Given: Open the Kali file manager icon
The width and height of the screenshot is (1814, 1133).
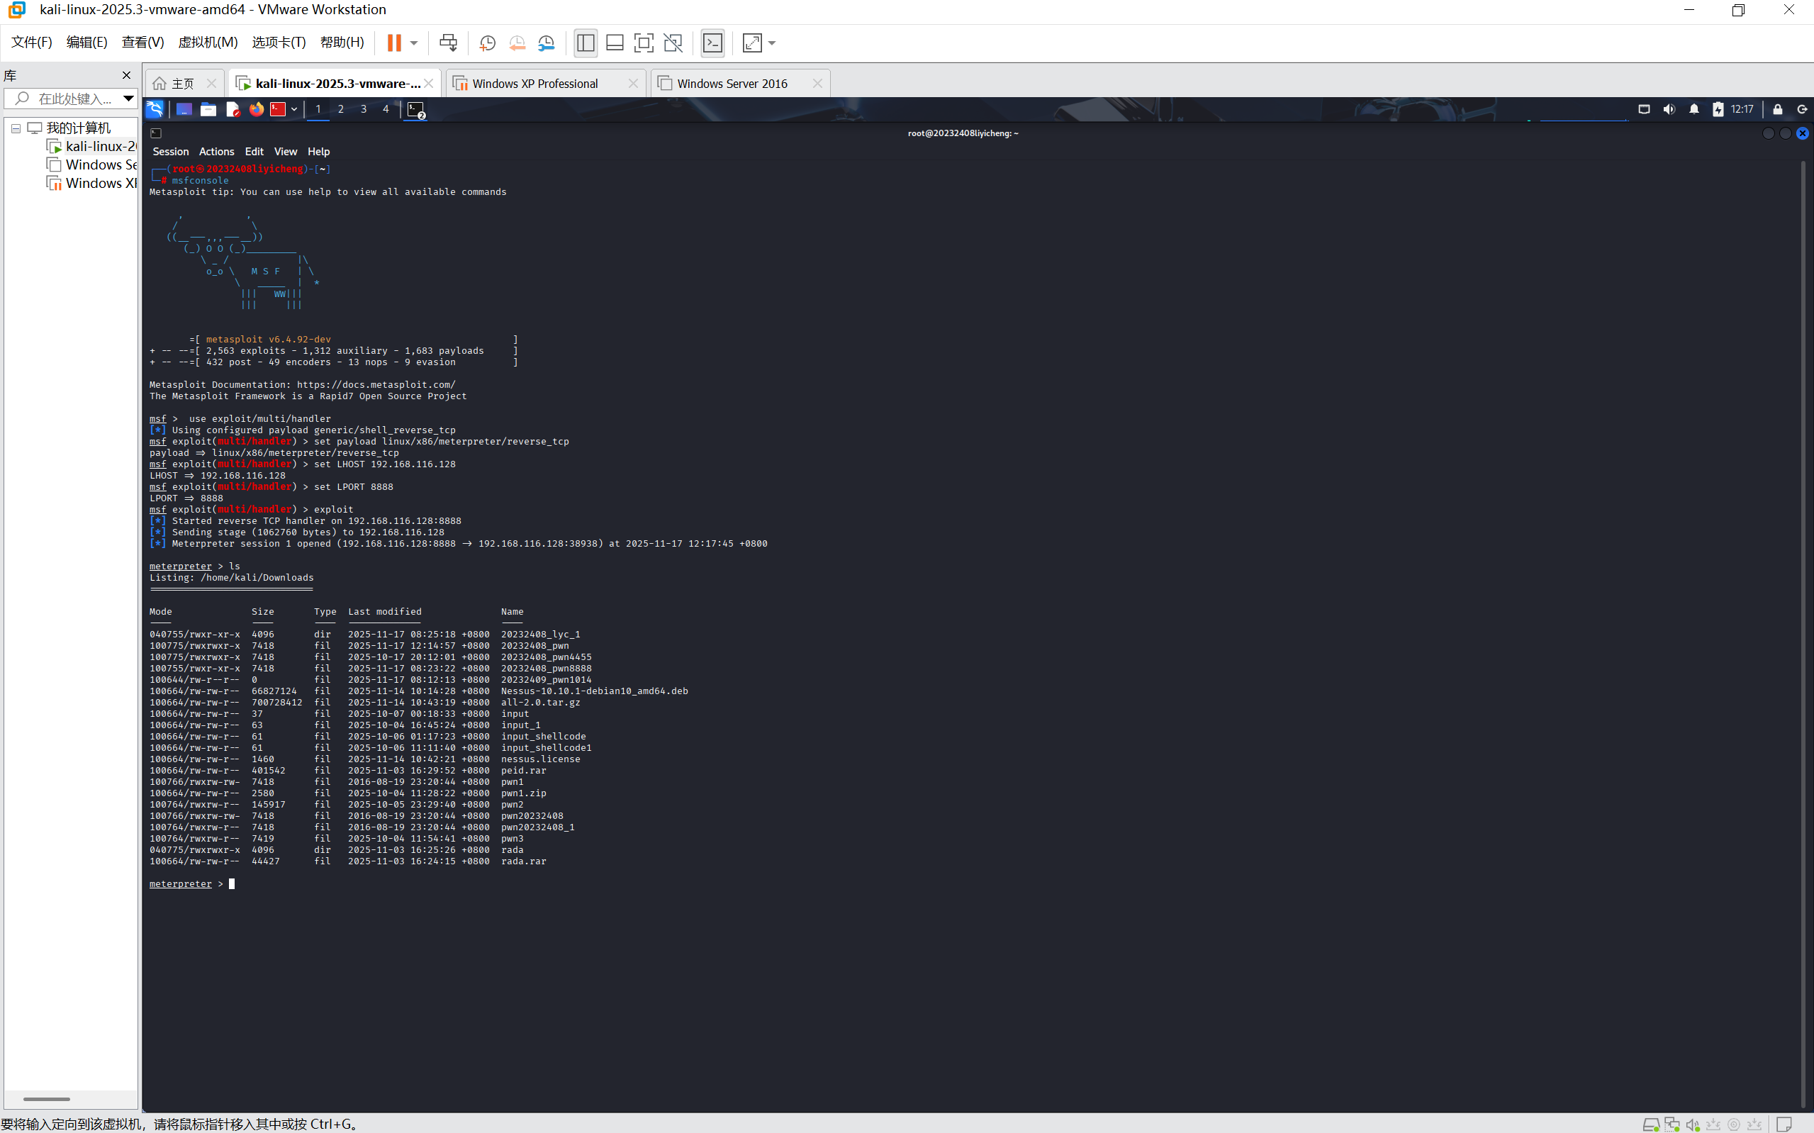Looking at the screenshot, I should (208, 109).
